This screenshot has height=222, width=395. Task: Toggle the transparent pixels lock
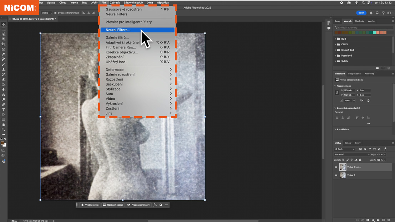point(344,160)
